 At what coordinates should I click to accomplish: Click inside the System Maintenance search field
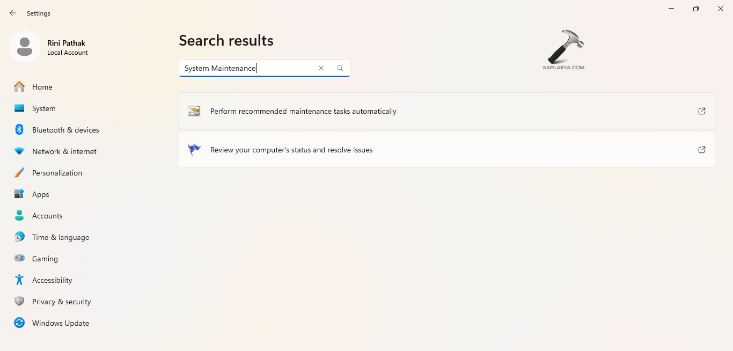(247, 68)
